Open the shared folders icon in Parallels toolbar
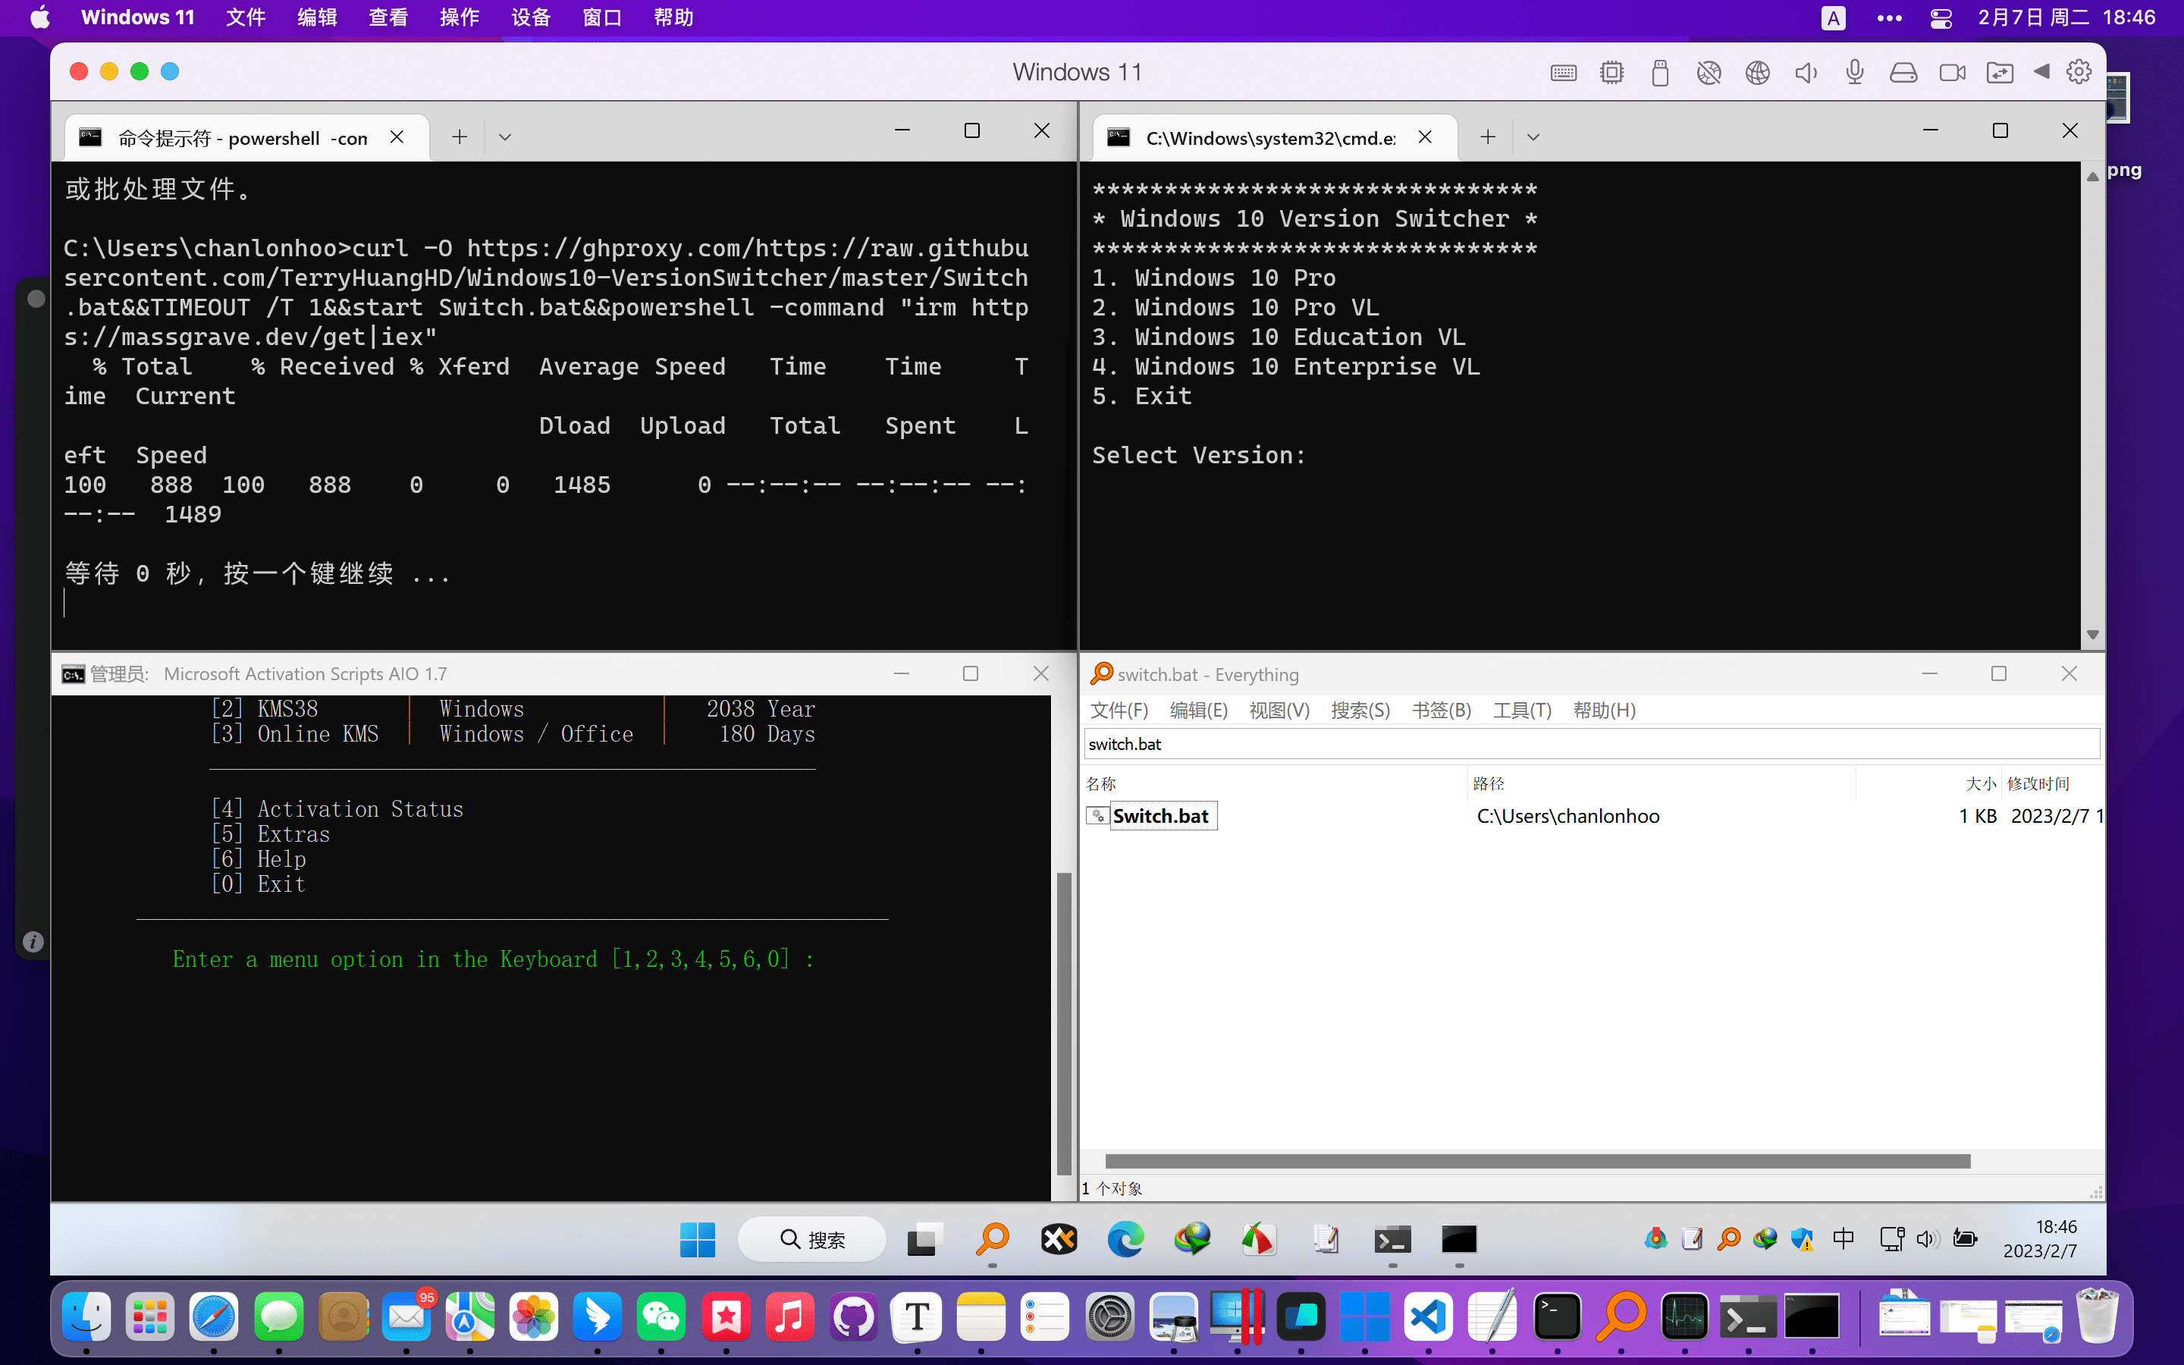 [2000, 72]
